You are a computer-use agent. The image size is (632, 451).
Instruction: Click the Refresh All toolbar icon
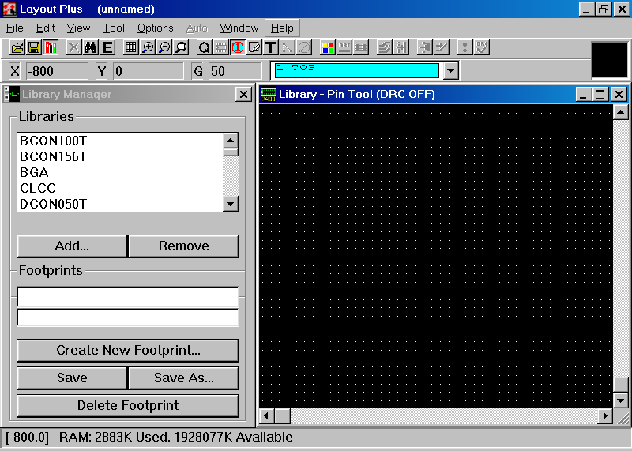(x=465, y=47)
